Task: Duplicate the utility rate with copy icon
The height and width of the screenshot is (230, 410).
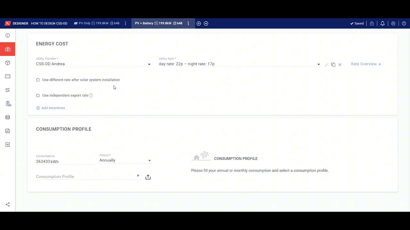Action: click(x=333, y=65)
